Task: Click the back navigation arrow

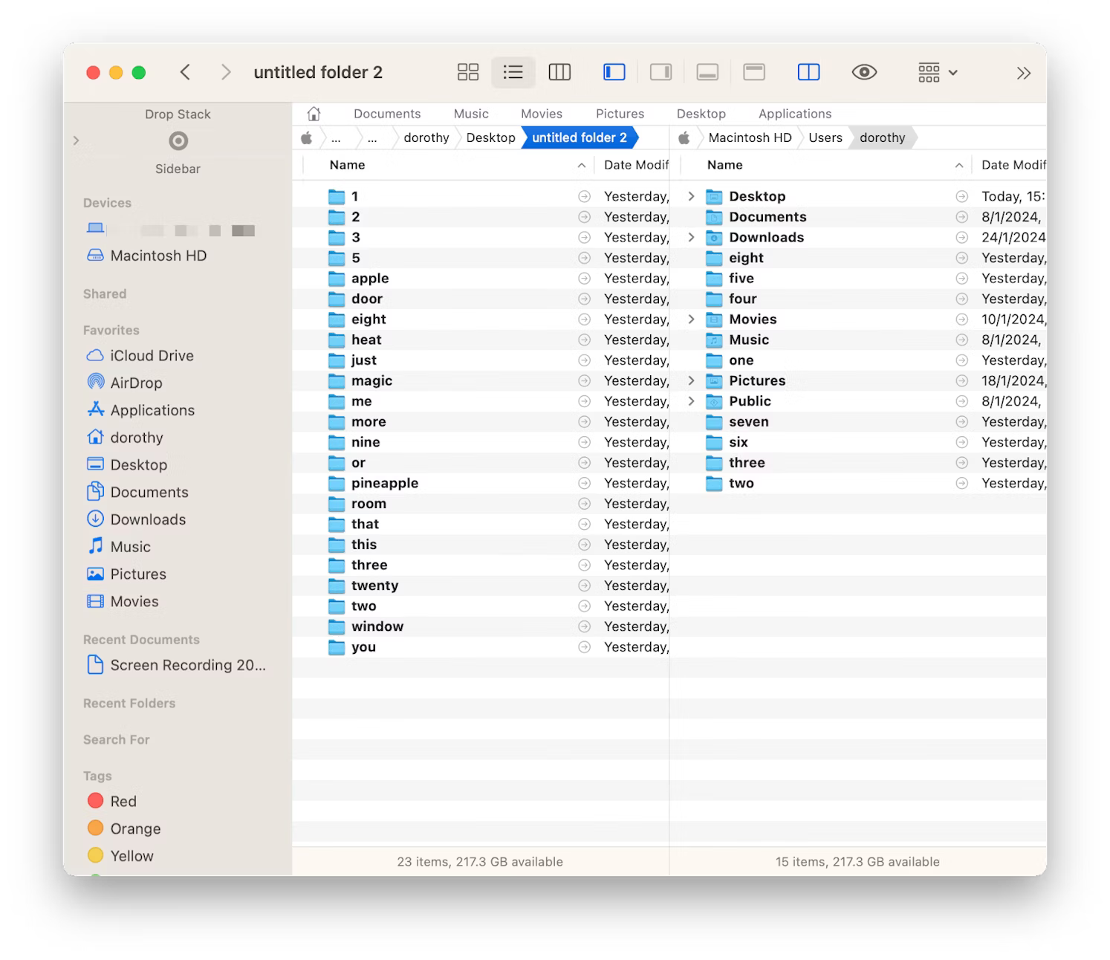Action: (x=185, y=72)
